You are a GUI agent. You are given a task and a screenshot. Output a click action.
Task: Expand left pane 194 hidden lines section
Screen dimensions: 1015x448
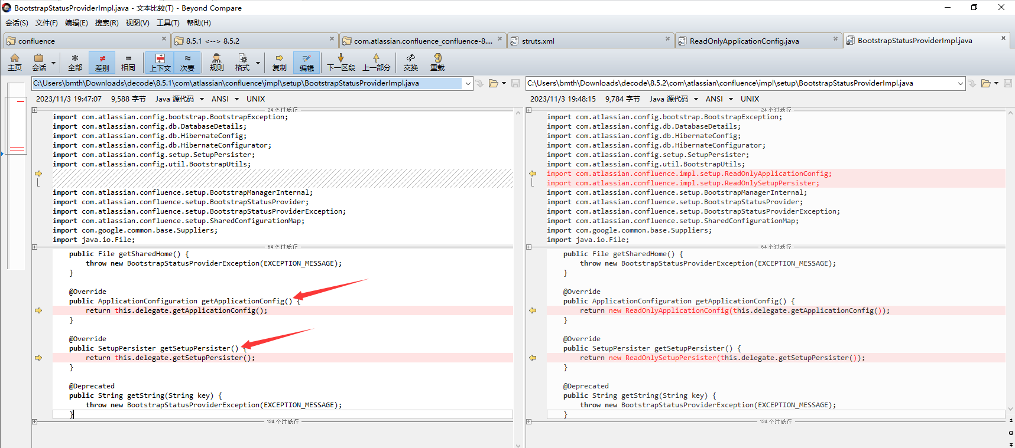(x=35, y=421)
